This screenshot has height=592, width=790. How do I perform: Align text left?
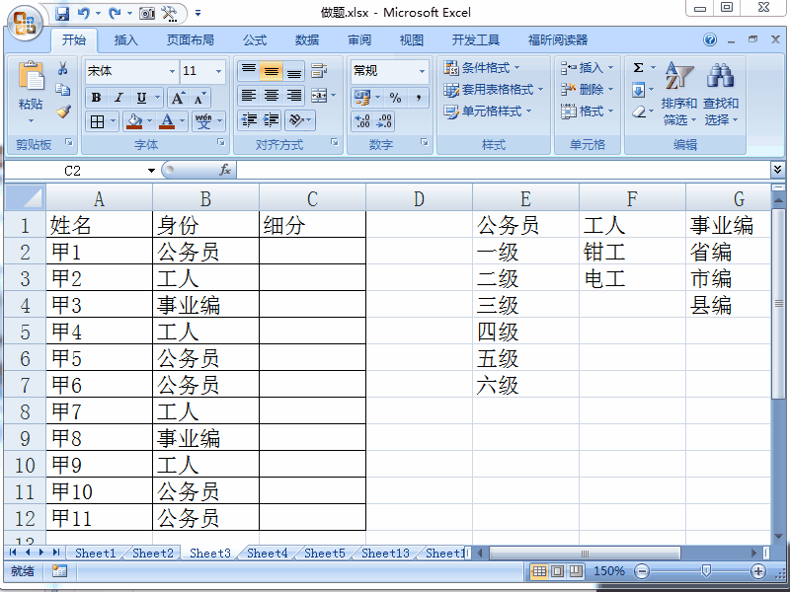tap(249, 95)
